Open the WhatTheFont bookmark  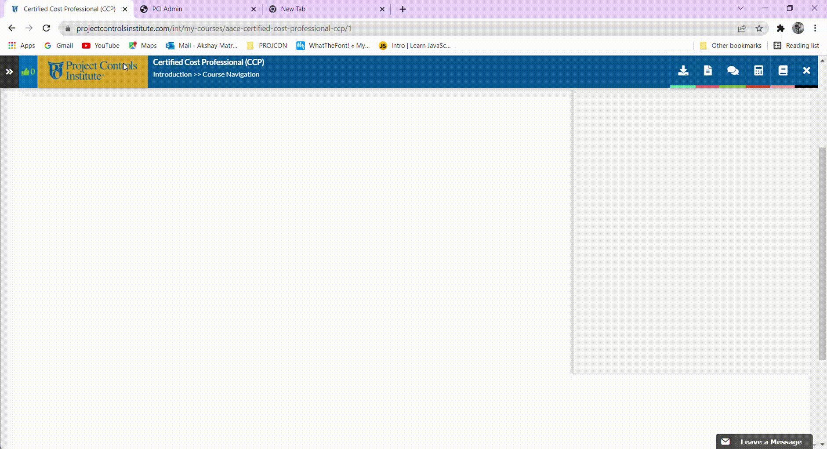click(333, 46)
